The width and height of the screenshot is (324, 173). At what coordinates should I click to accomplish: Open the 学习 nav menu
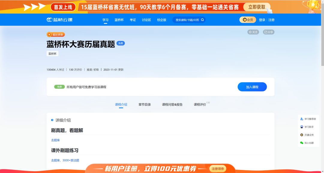pyautogui.click(x=105, y=20)
